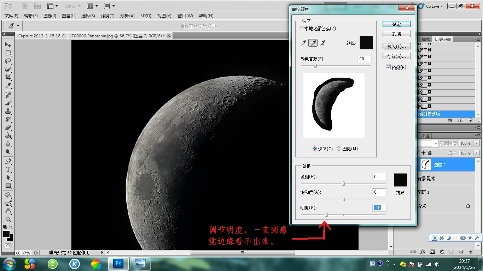Image resolution: width=483 pixels, height=271 pixels.
Task: Select the Dodge tool
Action: click(8, 152)
